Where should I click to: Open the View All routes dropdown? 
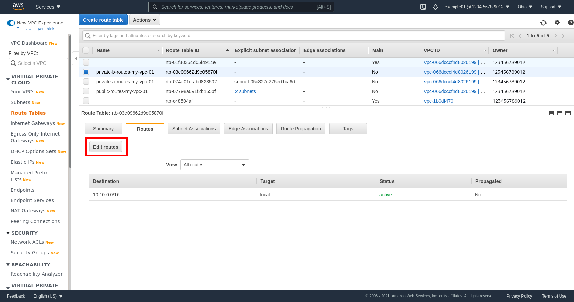[215, 165]
